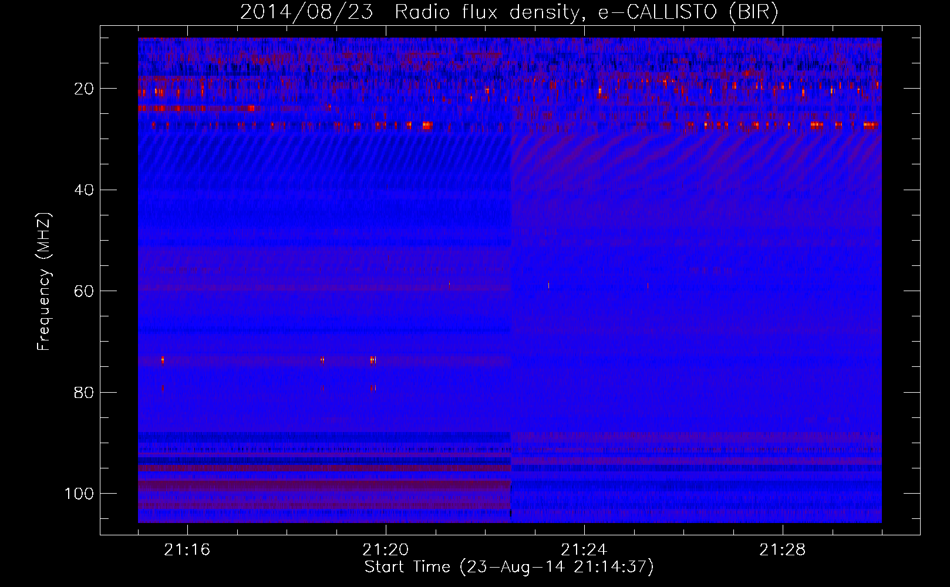Screen dimensions: 950x587
Task: Click the plot title '2014/08/23 Radio flux density'
Action: 509,12
